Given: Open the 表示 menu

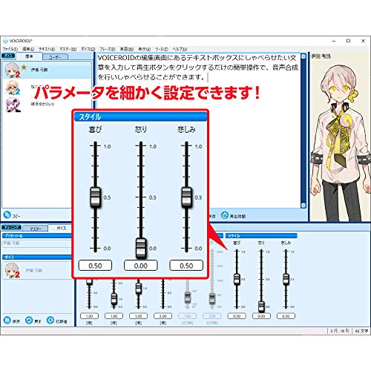Looking at the screenshot, I should point(144,49).
